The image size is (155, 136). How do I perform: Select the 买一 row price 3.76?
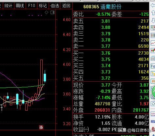[106, 53]
